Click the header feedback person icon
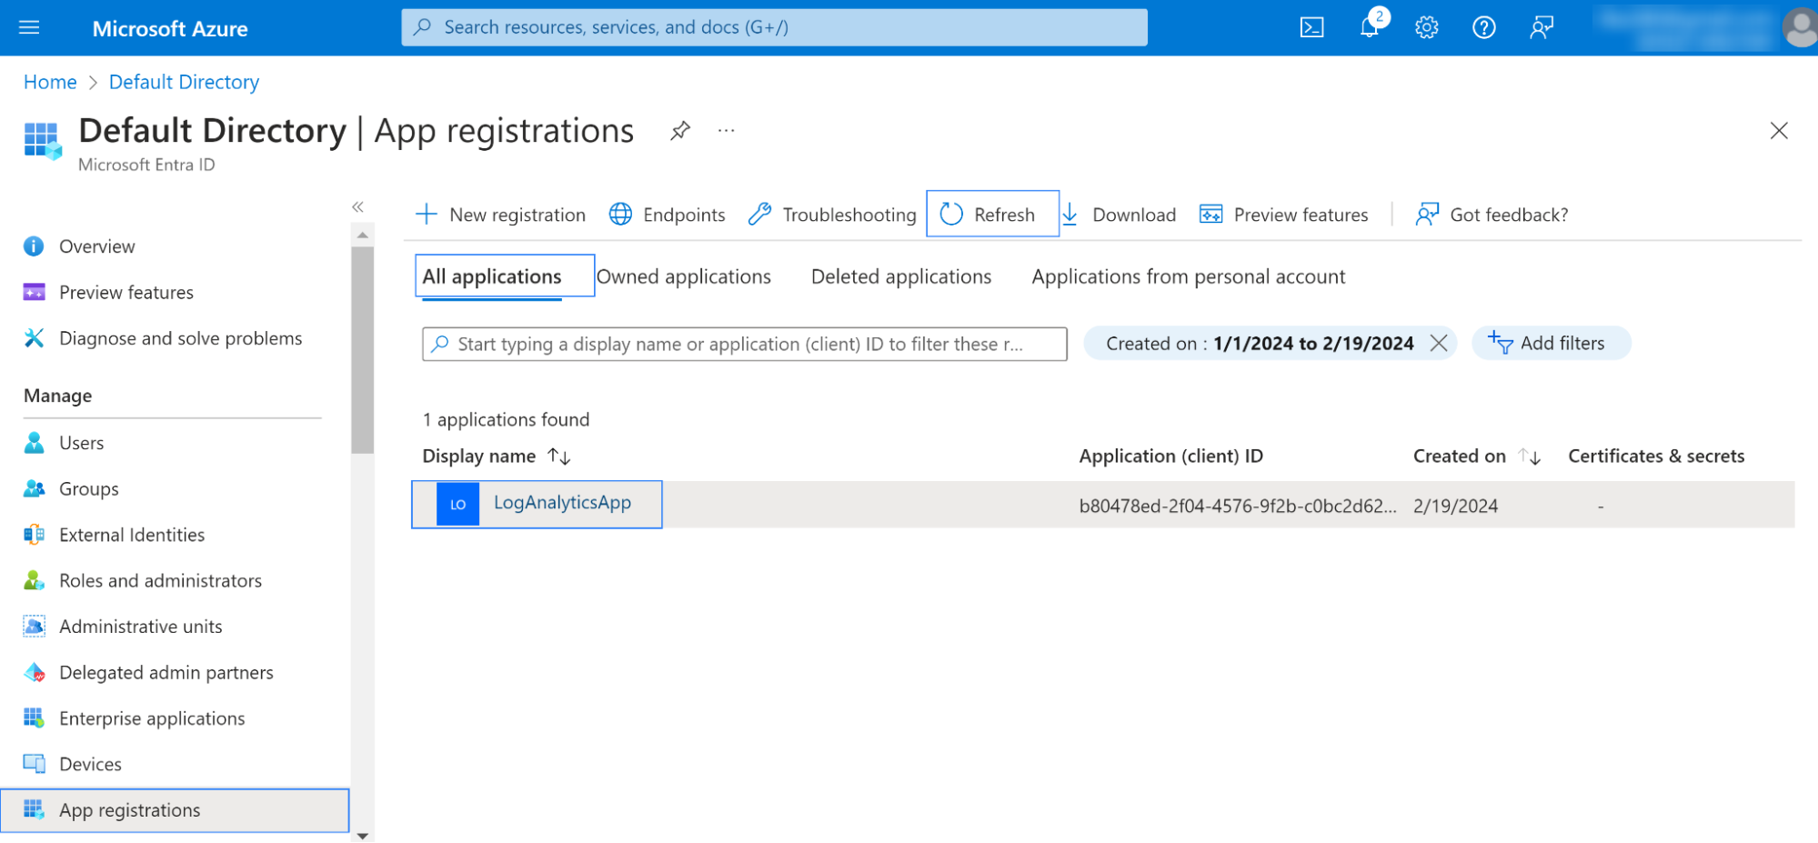This screenshot has height=843, width=1818. (x=1541, y=28)
